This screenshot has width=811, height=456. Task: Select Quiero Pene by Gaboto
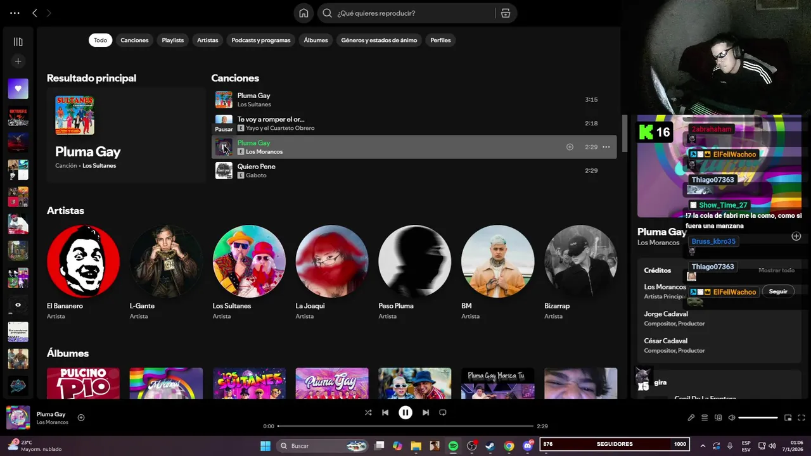pyautogui.click(x=414, y=170)
